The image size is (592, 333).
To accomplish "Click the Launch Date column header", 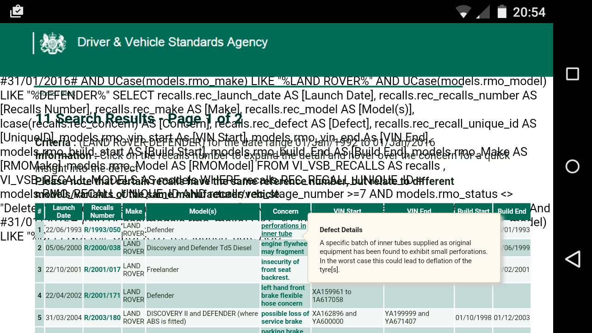I will pos(64,212).
